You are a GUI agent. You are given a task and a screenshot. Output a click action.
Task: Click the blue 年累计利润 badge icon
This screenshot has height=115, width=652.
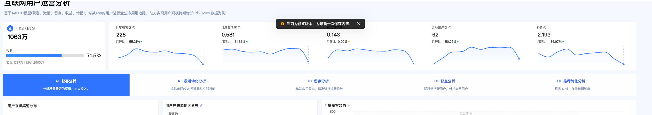pyautogui.click(x=10, y=28)
